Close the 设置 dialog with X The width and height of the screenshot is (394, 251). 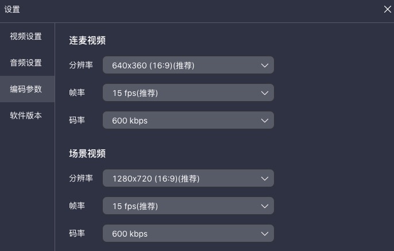coord(388,9)
